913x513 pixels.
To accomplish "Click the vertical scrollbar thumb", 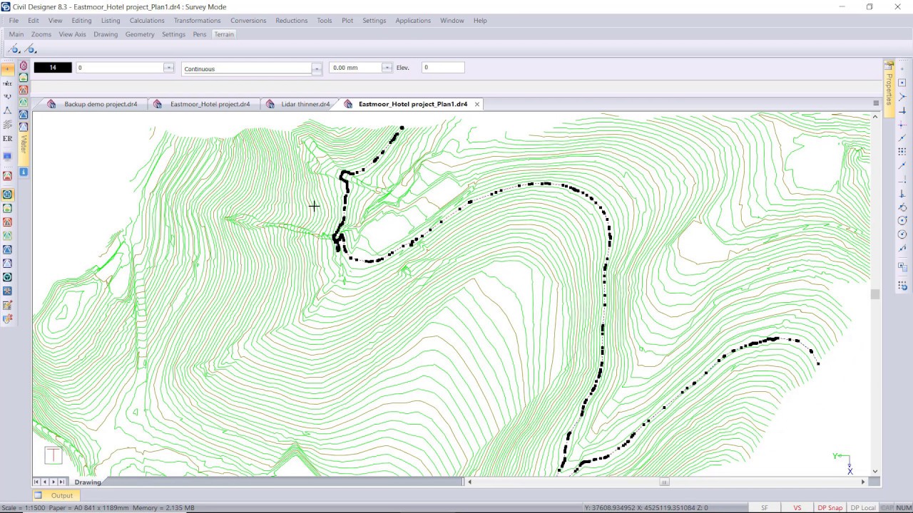I will [x=875, y=294].
